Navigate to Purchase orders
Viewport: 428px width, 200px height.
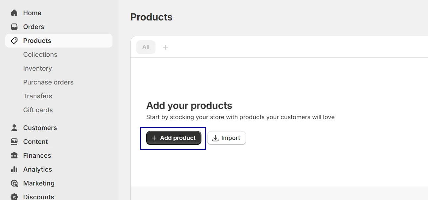tap(48, 82)
